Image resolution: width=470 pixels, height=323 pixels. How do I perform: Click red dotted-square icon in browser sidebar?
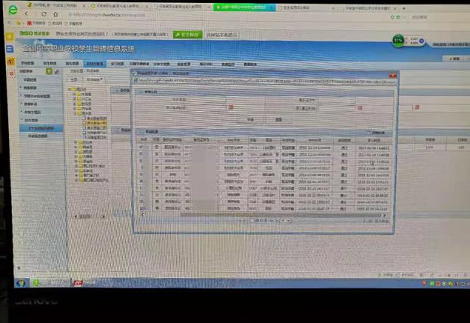coord(11,74)
